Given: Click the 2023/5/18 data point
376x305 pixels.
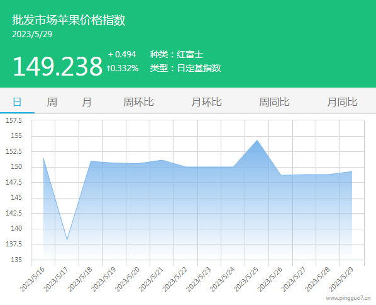Looking at the screenshot, I should 91,161.
